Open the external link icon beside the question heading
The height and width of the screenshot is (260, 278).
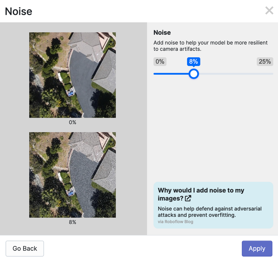188,198
